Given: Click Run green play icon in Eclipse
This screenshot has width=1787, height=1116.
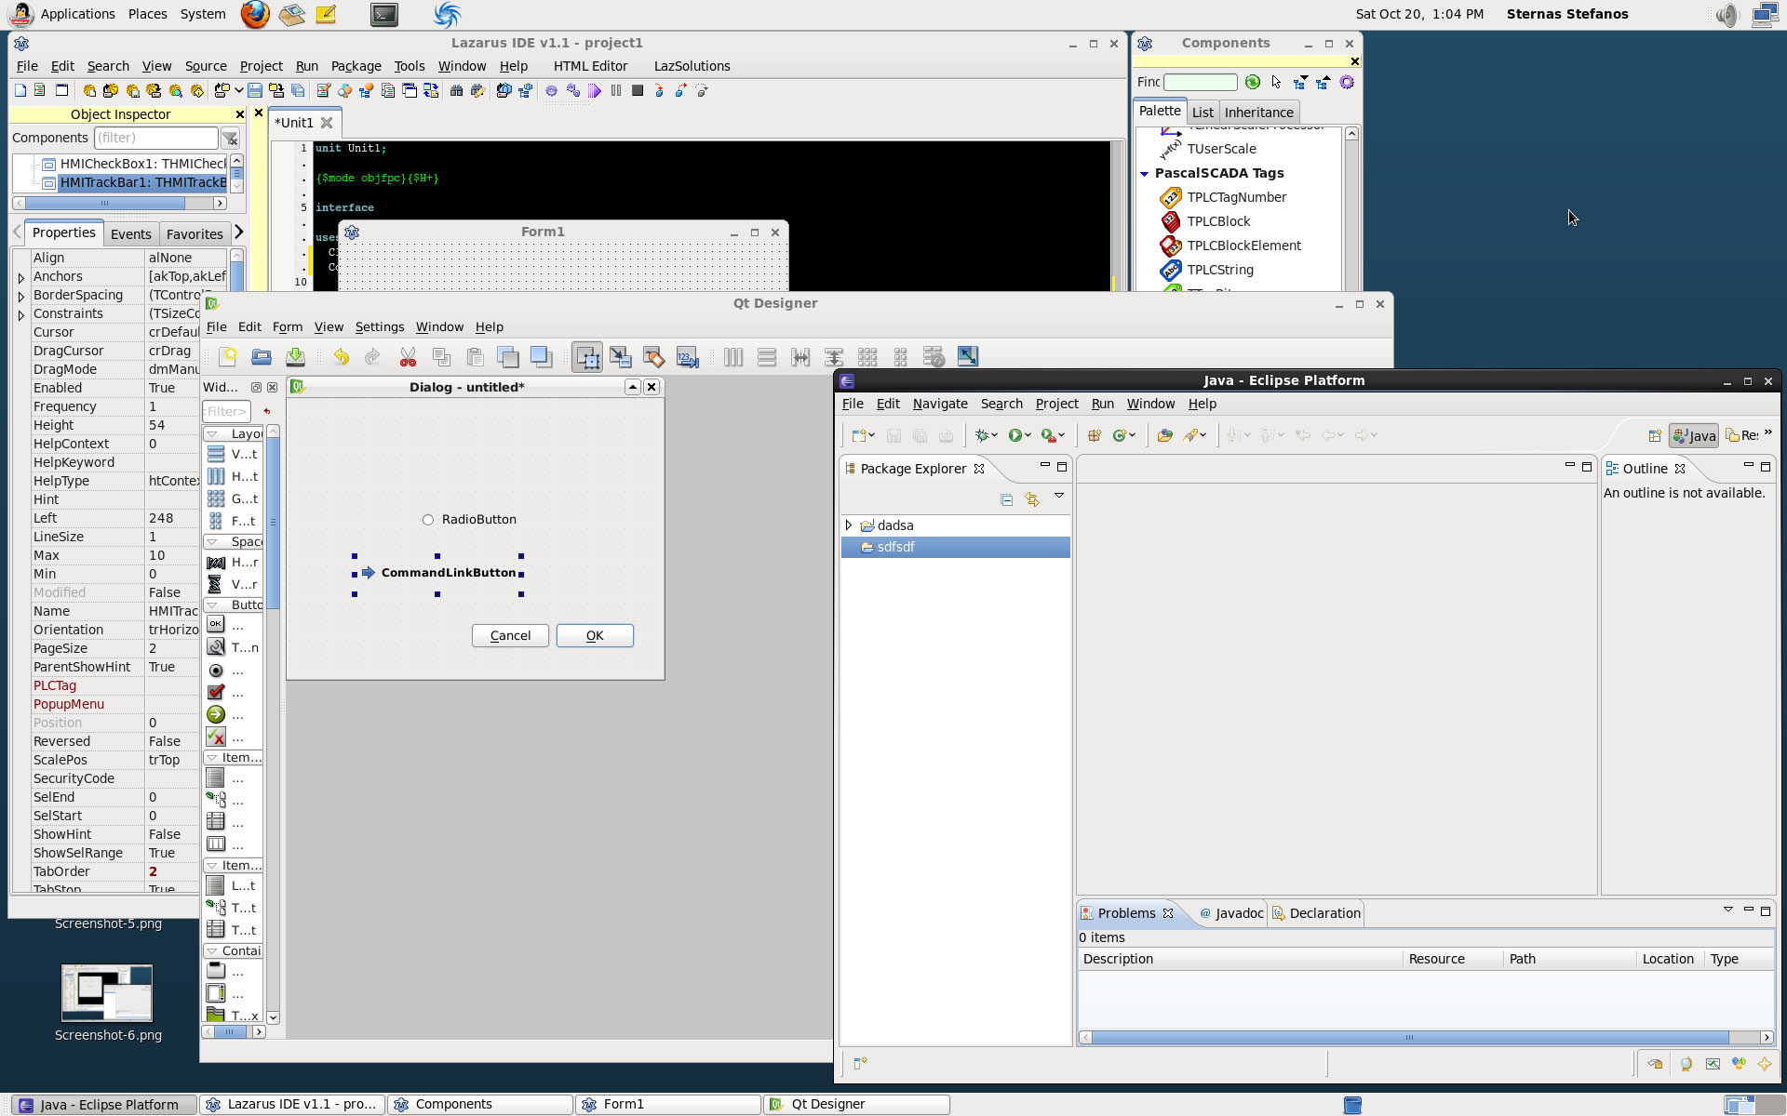Looking at the screenshot, I should coord(1014,435).
